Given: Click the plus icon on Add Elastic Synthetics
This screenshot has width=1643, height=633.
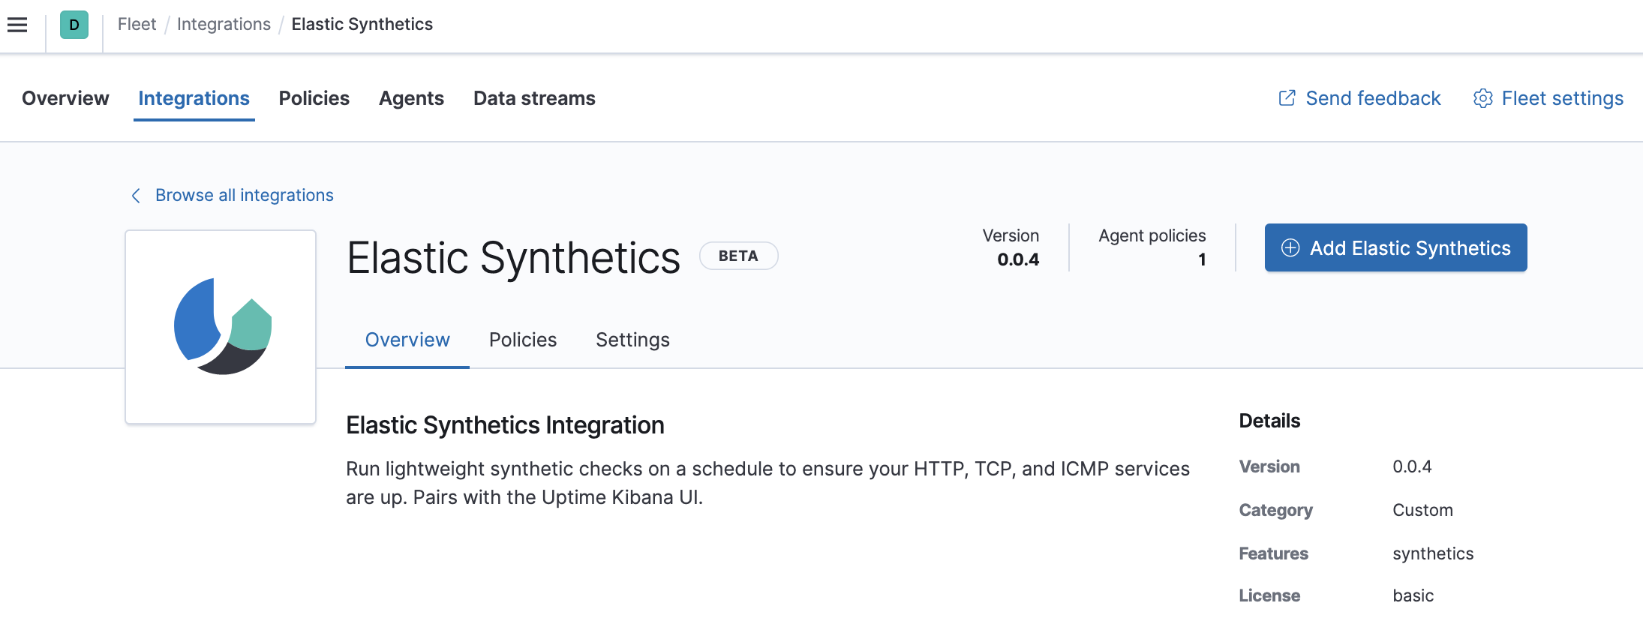Looking at the screenshot, I should point(1290,248).
